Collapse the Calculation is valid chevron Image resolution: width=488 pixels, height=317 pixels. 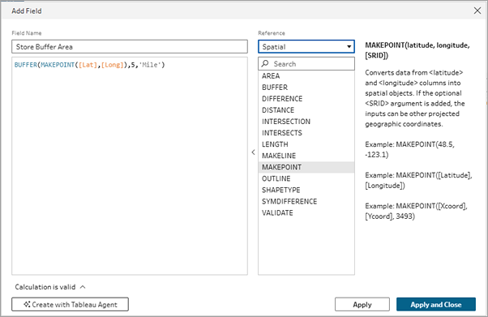(x=83, y=287)
